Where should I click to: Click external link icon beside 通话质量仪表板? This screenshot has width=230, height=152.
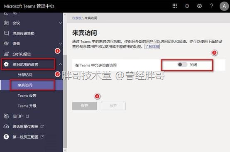click(x=42, y=126)
